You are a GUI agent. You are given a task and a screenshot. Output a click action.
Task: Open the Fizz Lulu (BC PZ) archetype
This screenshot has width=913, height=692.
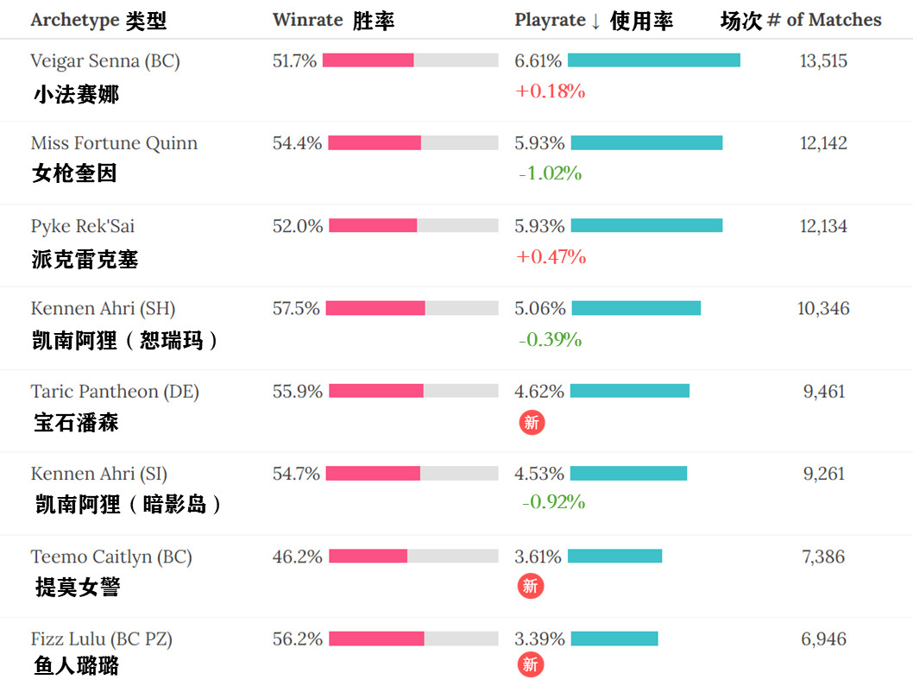point(102,639)
